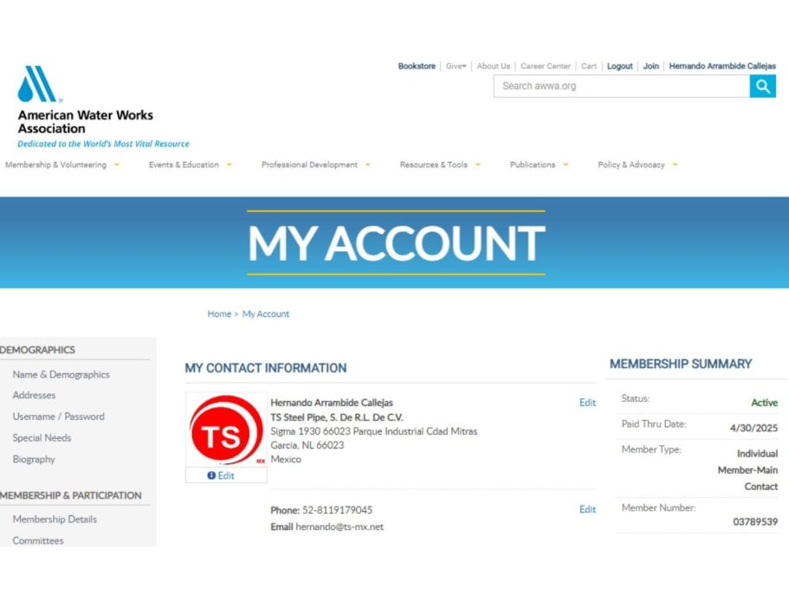789x607 pixels.
Task: Visit the About Us page
Action: [494, 66]
